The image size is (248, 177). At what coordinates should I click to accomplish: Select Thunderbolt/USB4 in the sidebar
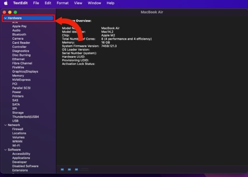pos(26,116)
